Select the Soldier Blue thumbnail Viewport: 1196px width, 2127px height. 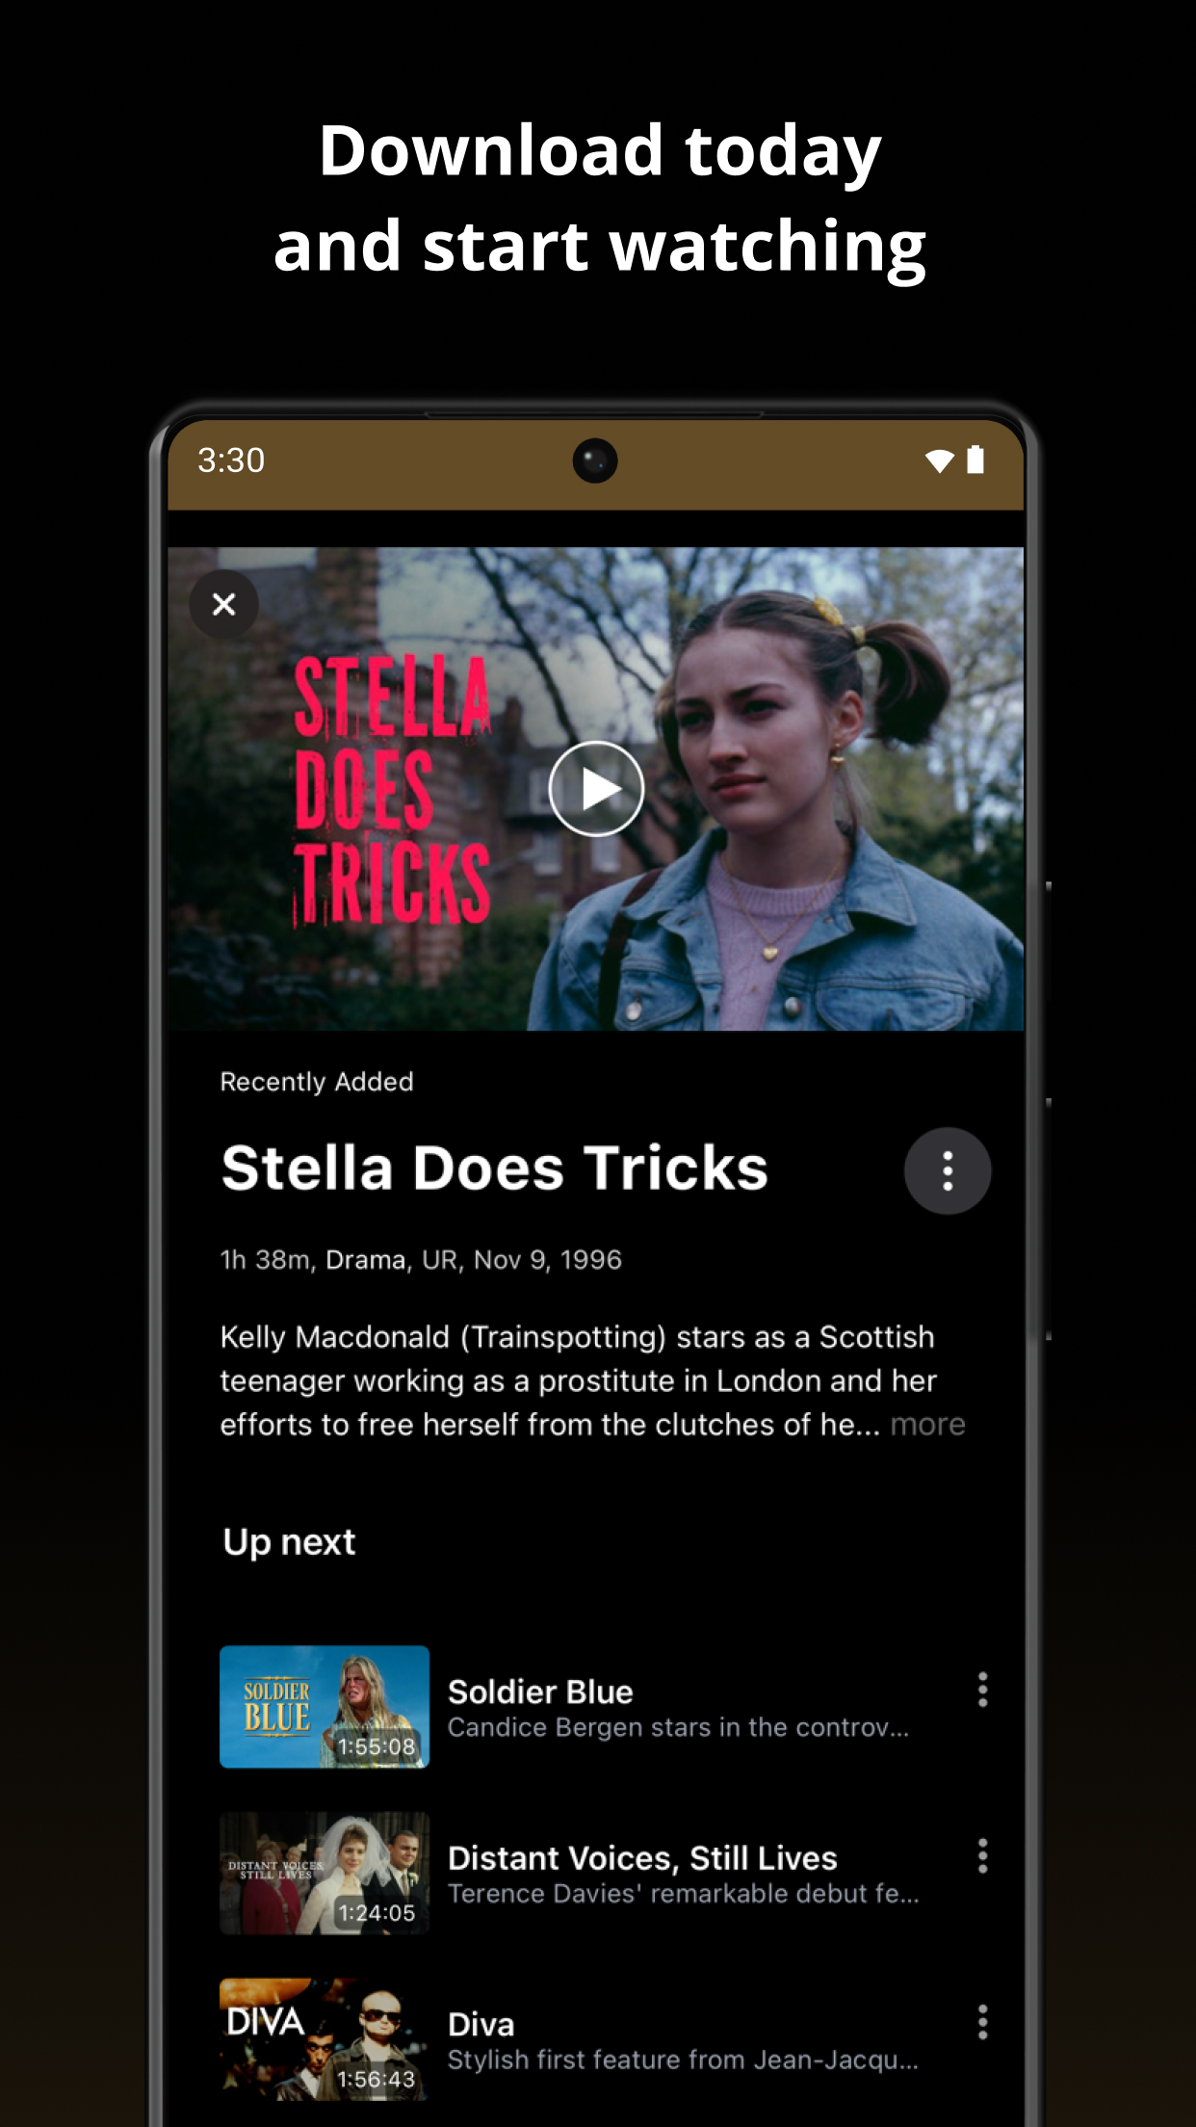coord(325,1706)
